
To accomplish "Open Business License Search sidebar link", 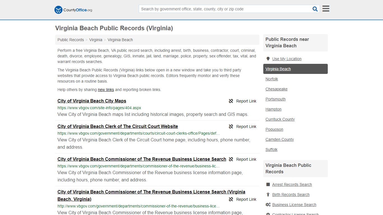I will point(294,205).
